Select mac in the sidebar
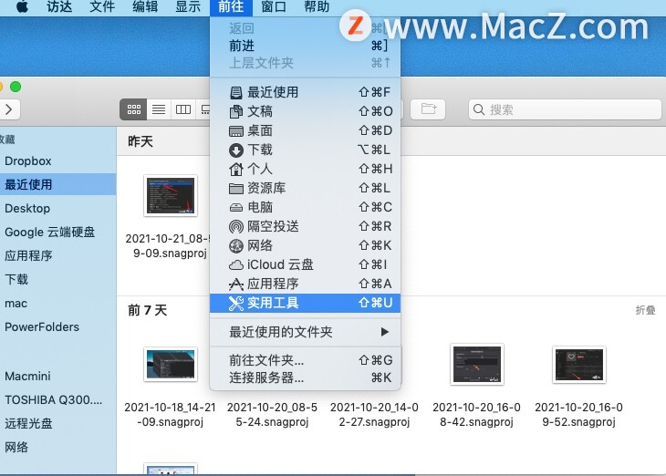 (x=57, y=303)
